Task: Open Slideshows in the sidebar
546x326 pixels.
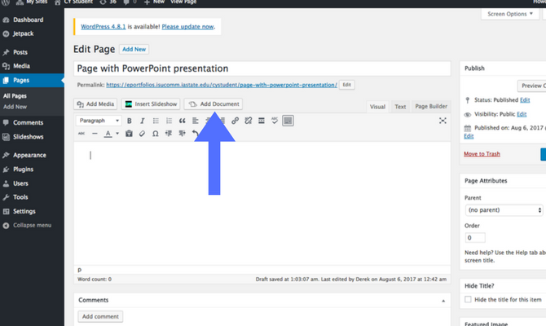Action: click(x=29, y=137)
